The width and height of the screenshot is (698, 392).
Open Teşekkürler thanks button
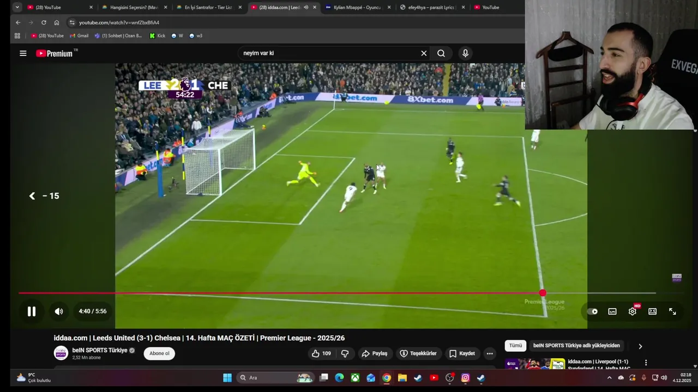[418, 353]
